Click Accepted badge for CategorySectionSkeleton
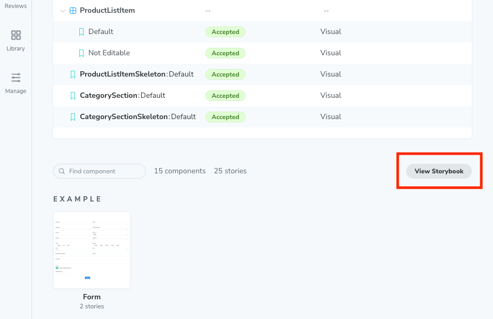This screenshot has height=319, width=493. pyautogui.click(x=225, y=117)
